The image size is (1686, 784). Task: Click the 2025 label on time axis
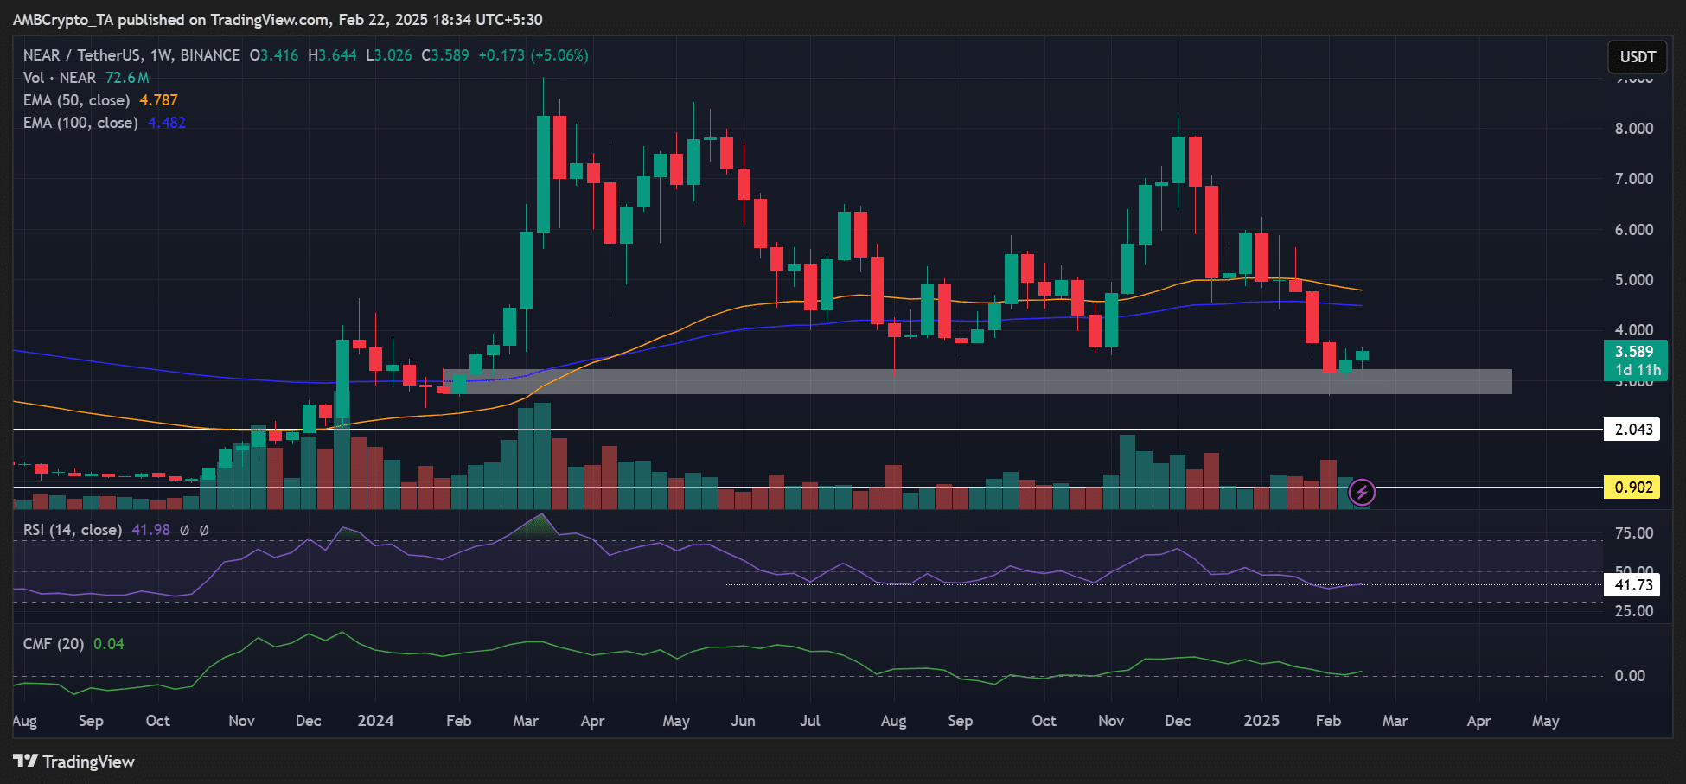coord(1261,721)
